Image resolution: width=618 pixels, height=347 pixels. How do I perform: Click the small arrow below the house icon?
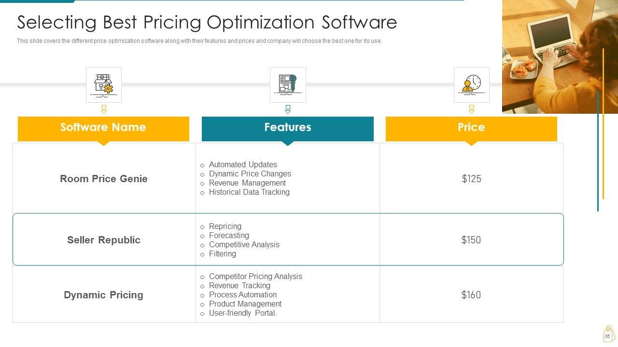click(x=104, y=109)
